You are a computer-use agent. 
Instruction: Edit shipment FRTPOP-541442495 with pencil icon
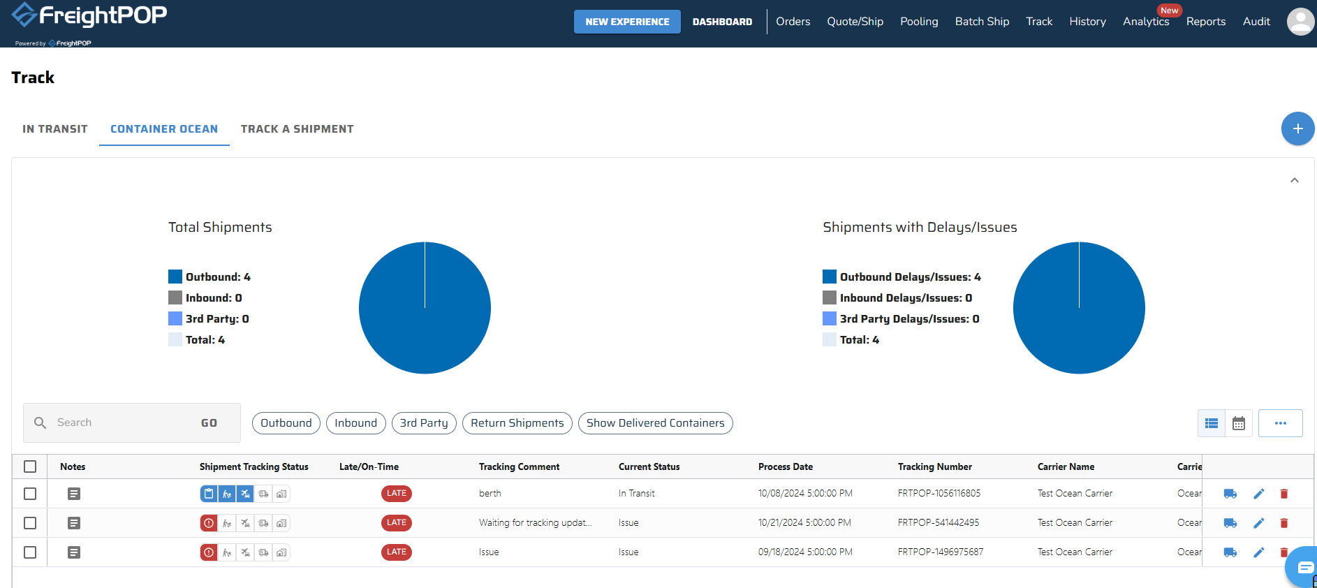coord(1259,523)
